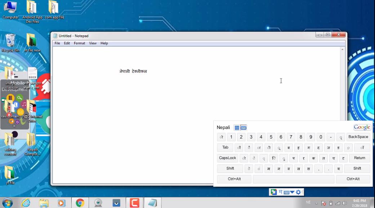Open the View menu in Notepad
Screen dimensions: 375x208
(x=93, y=43)
